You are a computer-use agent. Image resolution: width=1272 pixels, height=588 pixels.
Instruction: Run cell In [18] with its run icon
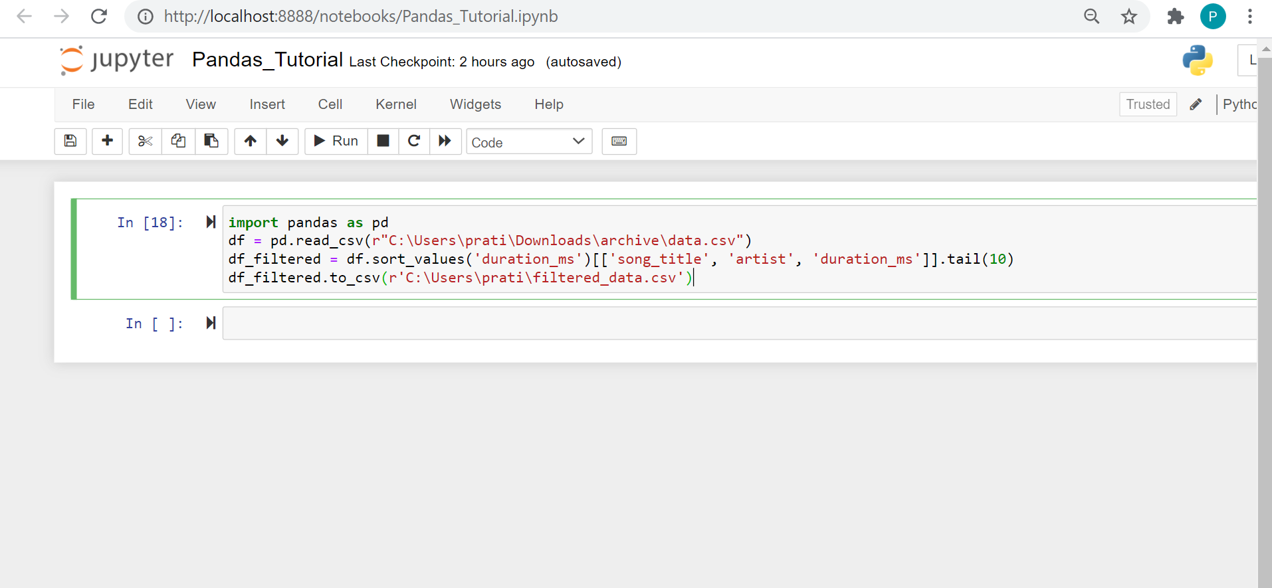[x=211, y=222]
